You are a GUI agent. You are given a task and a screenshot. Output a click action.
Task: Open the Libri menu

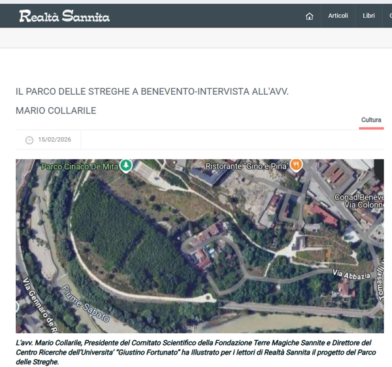(x=368, y=16)
